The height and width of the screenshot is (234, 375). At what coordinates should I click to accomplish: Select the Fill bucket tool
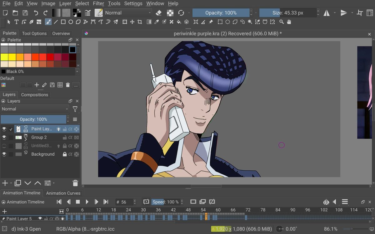coord(179,22)
